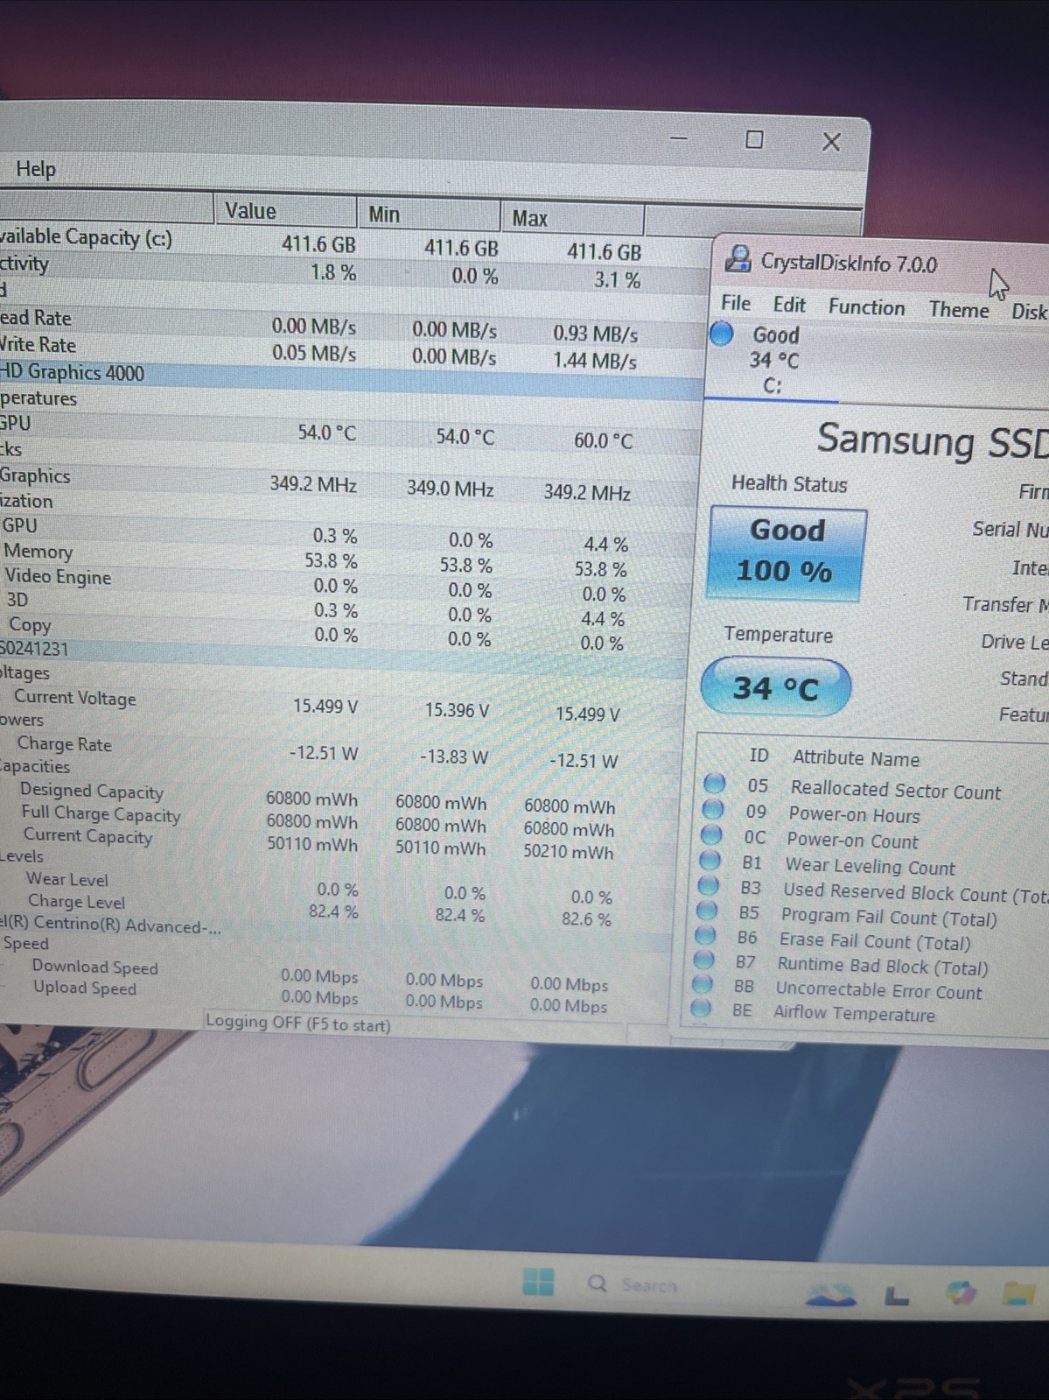Click the Min column header
The image size is (1049, 1400).
point(429,214)
